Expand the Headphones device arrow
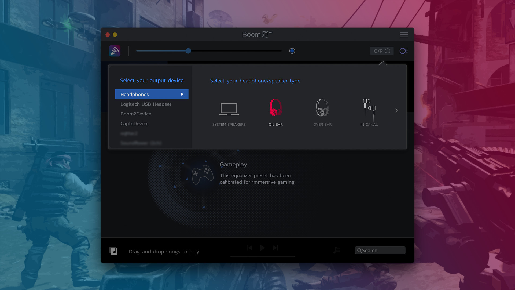Viewport: 515px width, 290px height. click(x=182, y=94)
